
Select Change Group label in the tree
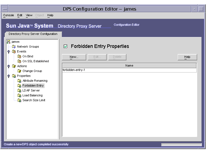click(32, 71)
